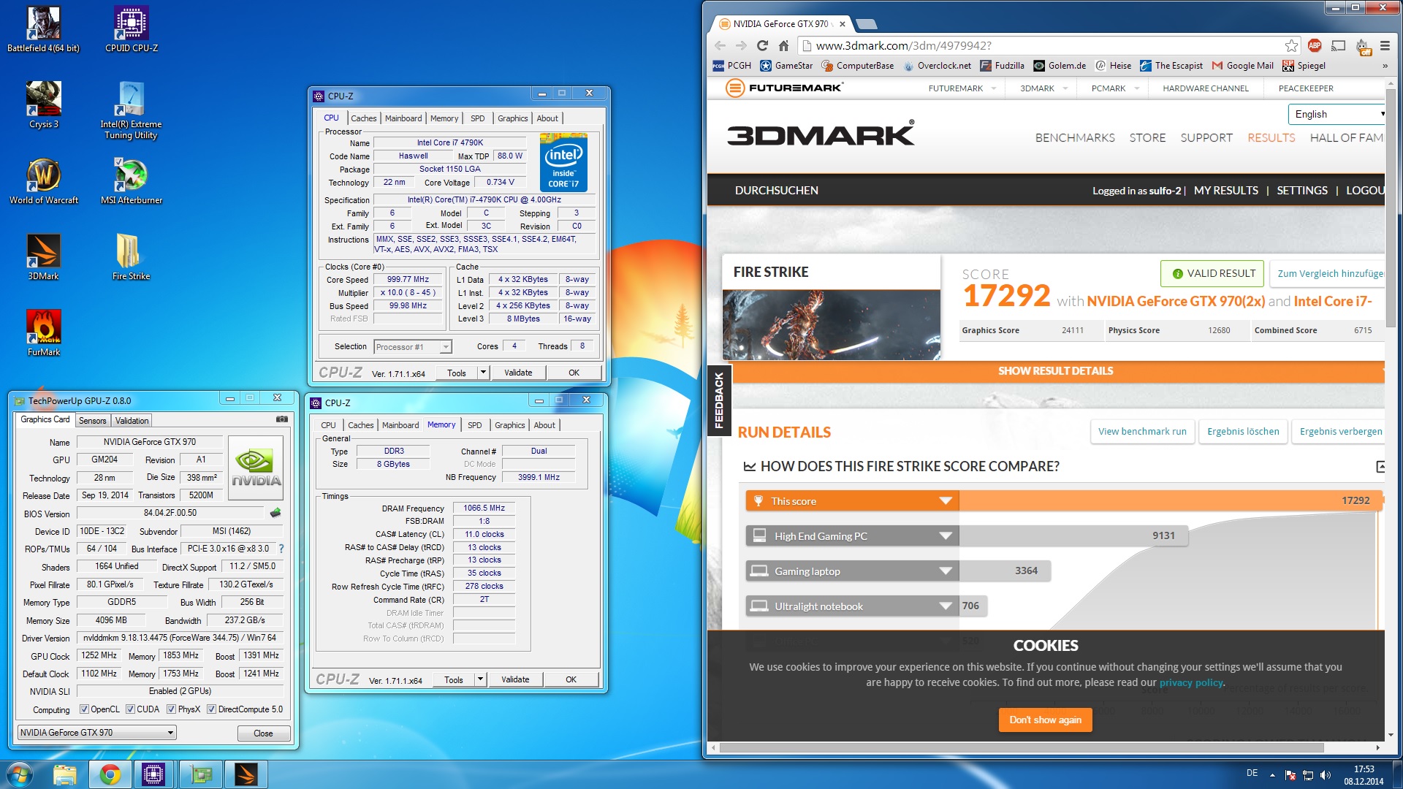Switch to Caches tab in upper CPU-Z
The height and width of the screenshot is (789, 1403).
coord(363,118)
